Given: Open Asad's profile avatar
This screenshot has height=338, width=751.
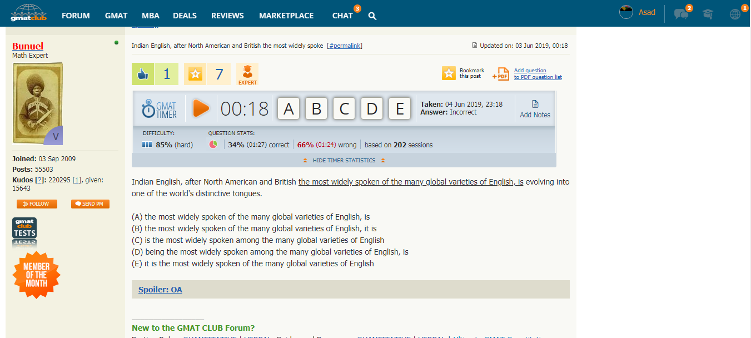Looking at the screenshot, I should click(x=626, y=12).
